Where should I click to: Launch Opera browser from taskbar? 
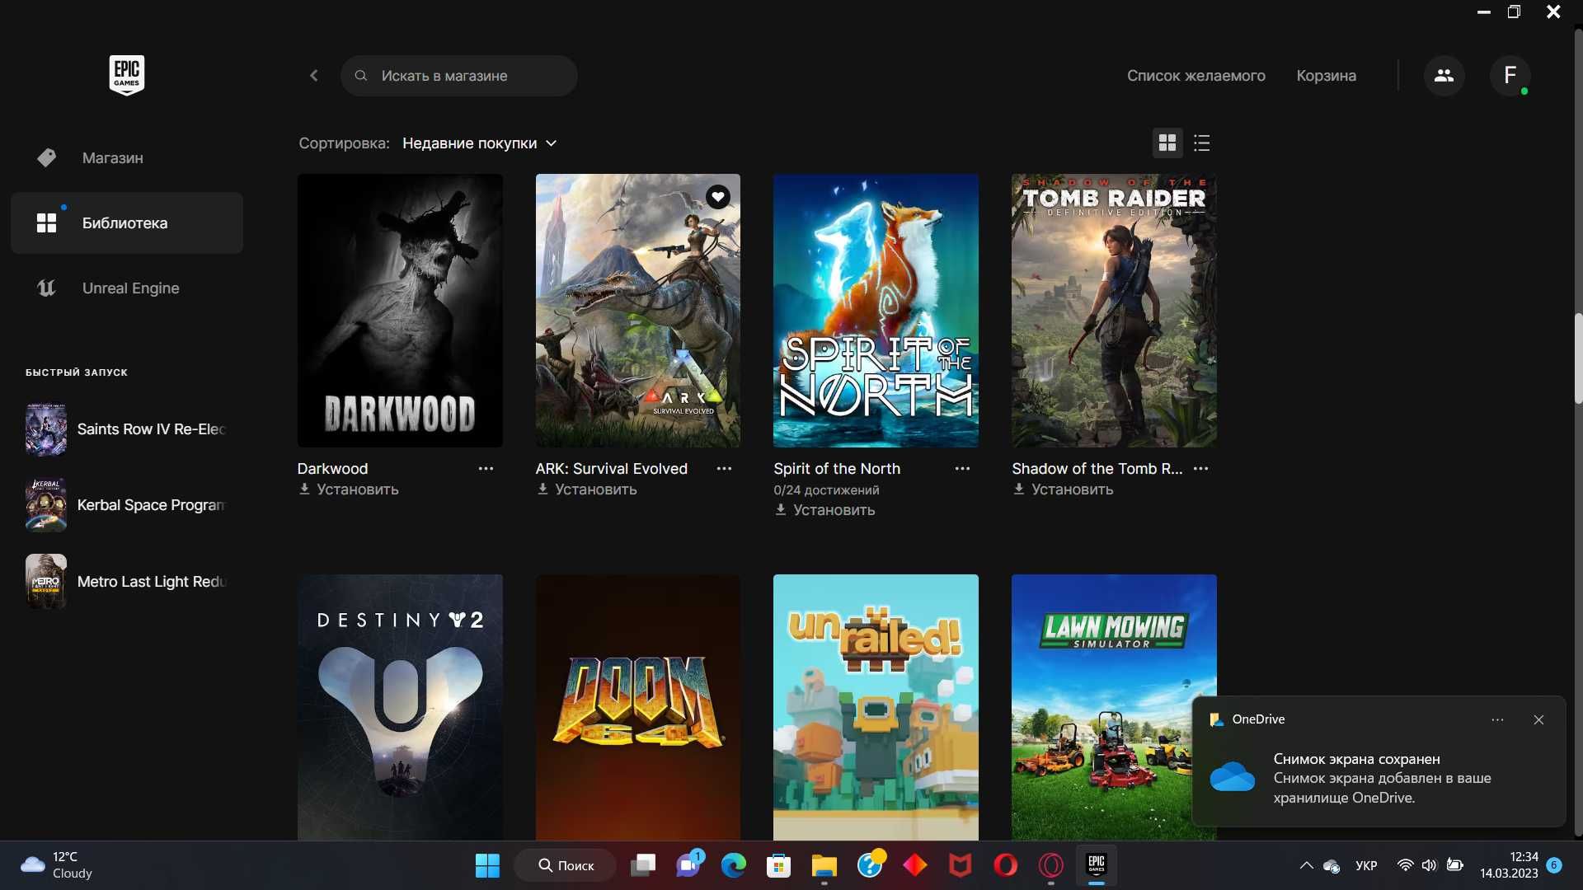pos(1005,865)
